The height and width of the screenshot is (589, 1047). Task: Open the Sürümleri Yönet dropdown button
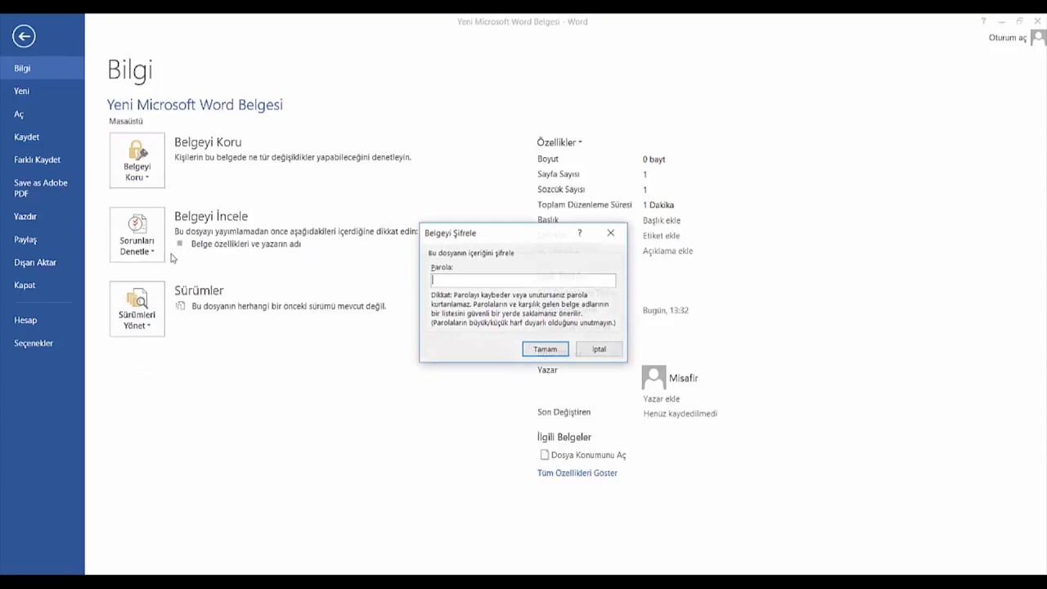[x=137, y=308]
